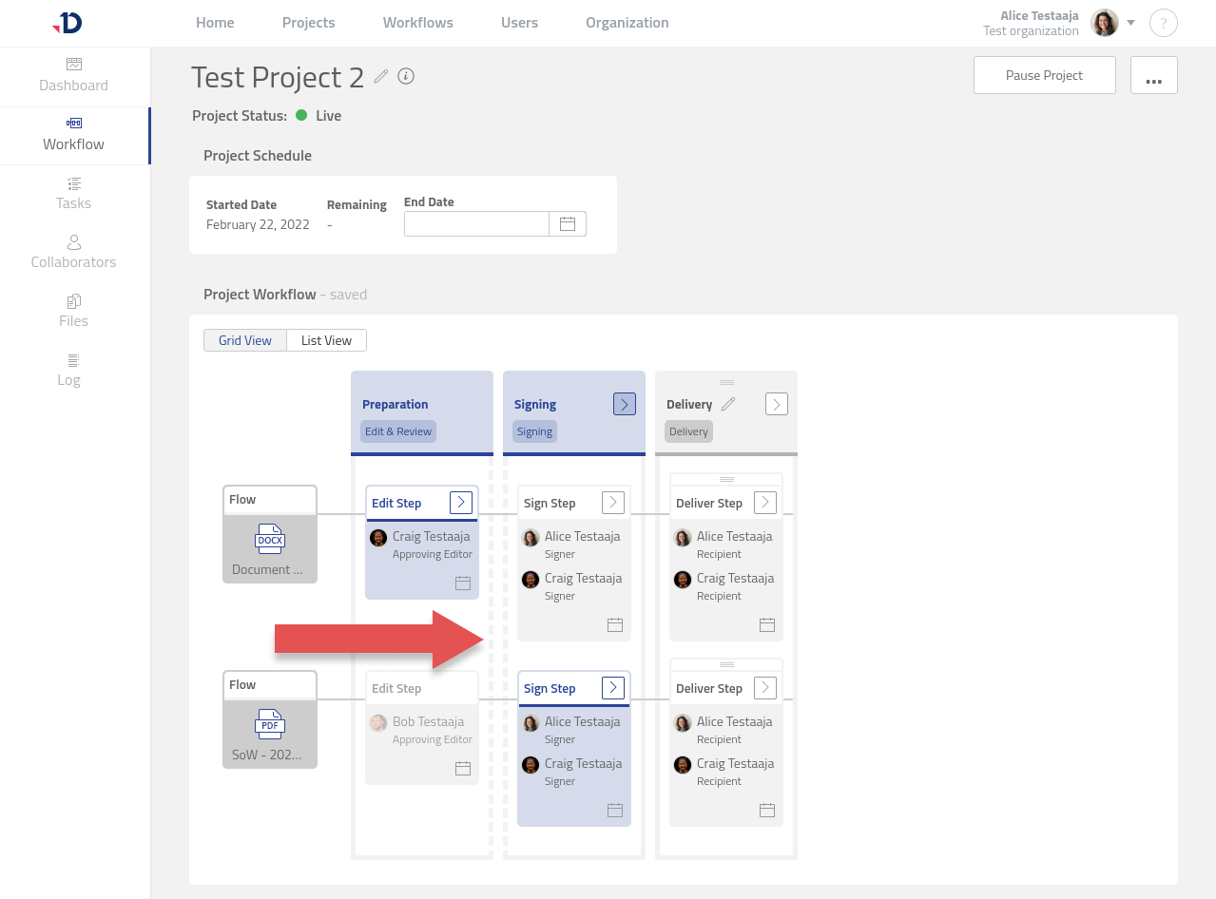Expand the Signing stage arrow
Viewport: 1216px width, 899px height.
[625, 404]
